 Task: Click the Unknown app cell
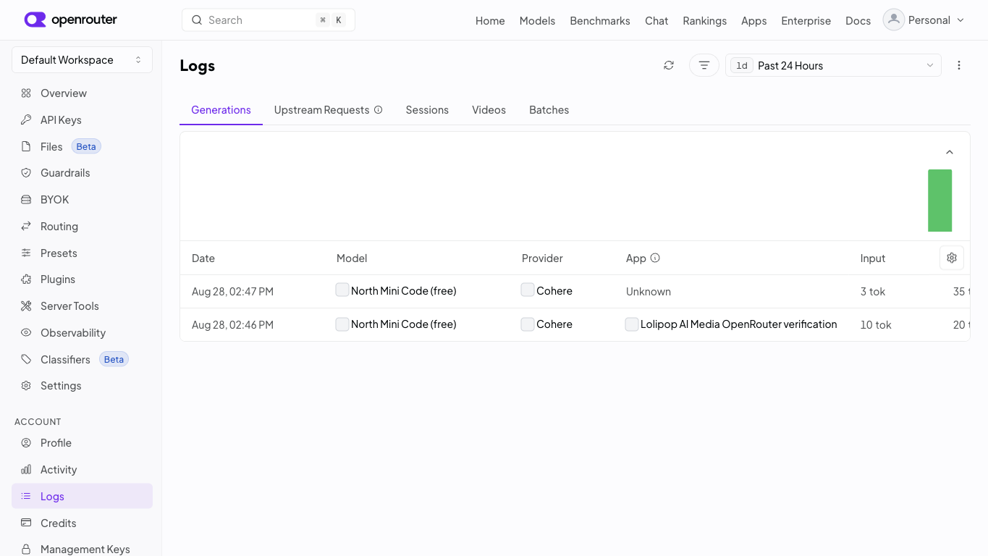[649, 292]
